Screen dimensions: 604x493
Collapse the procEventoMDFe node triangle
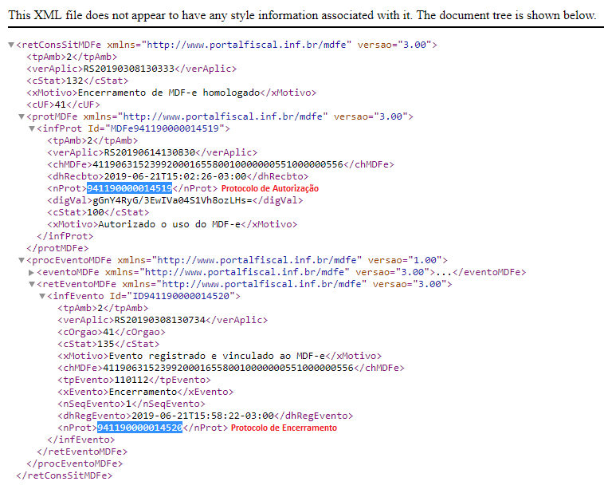(22, 260)
